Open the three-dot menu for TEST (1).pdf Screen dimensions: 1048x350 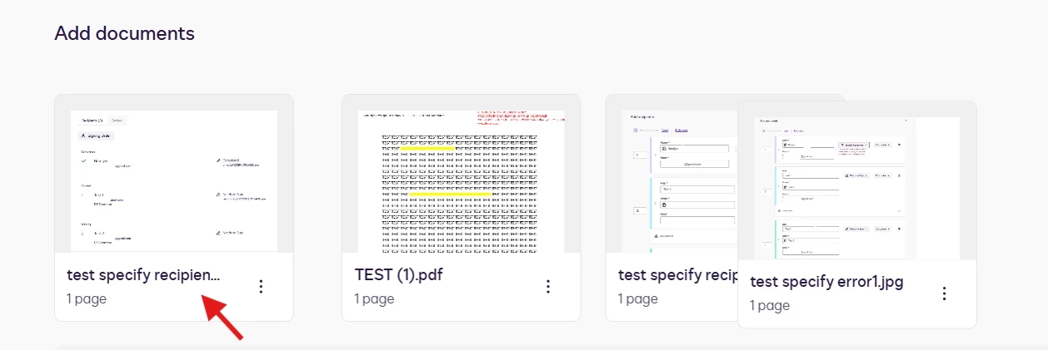coord(548,286)
